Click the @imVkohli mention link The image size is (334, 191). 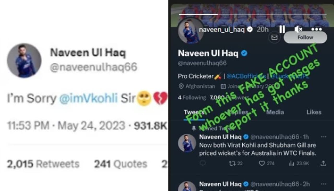point(88,99)
